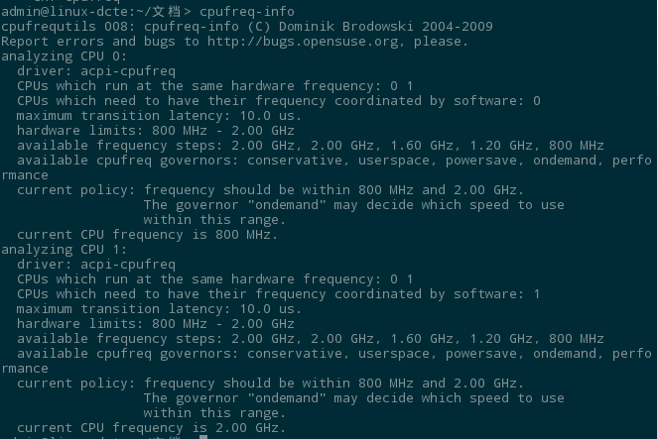Click the "1.20 GHz" step for CPU 1

501,339
